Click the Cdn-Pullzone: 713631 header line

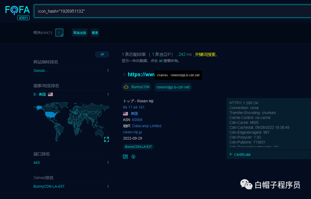247,142
